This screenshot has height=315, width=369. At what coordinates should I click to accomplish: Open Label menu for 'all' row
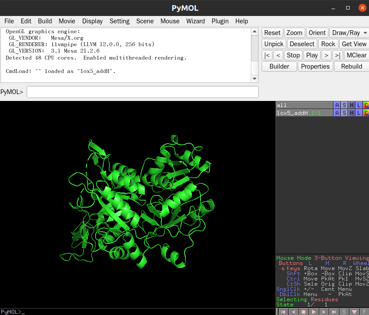359,105
